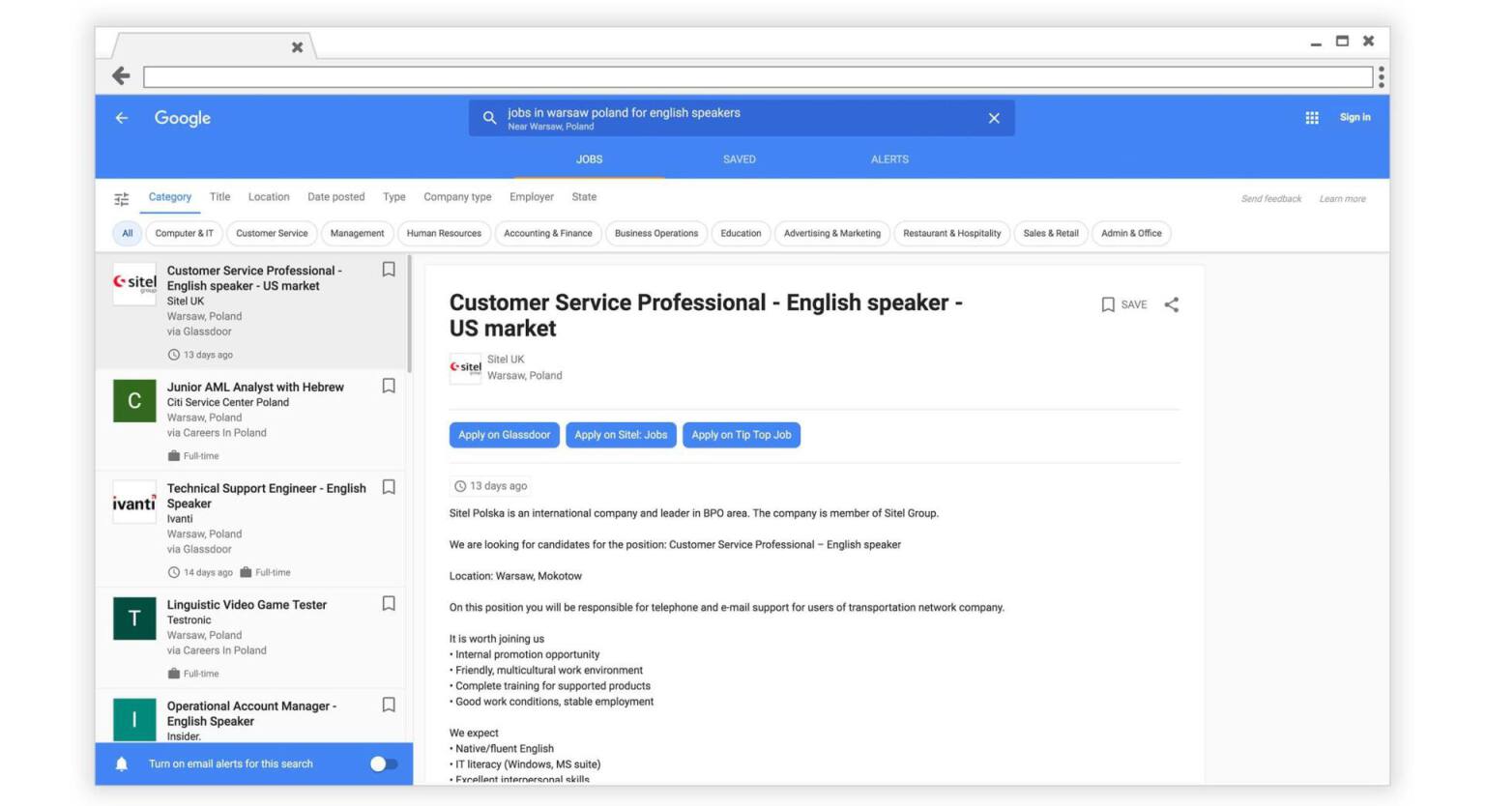
Task: Click Sign in
Action: 1354,118
